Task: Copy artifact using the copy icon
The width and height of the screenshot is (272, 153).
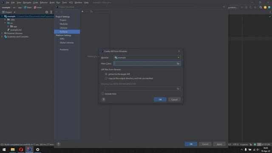Action: [x=91, y=11]
